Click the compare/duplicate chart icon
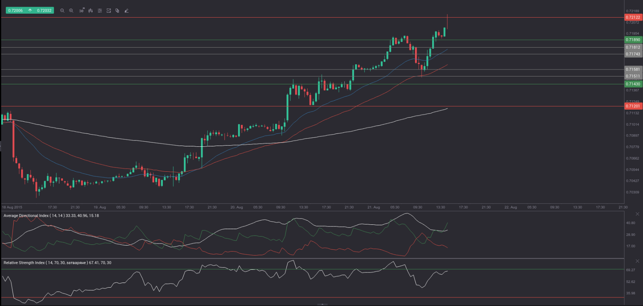The height and width of the screenshot is (306, 643). [117, 11]
